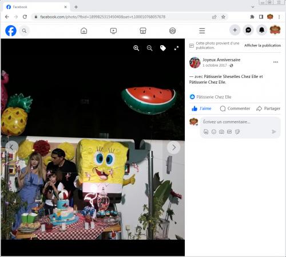Click the Create plus button
Screen dimensions: 286x257
point(235,30)
